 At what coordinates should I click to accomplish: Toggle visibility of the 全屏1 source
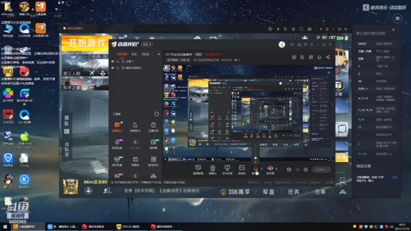pos(113,61)
